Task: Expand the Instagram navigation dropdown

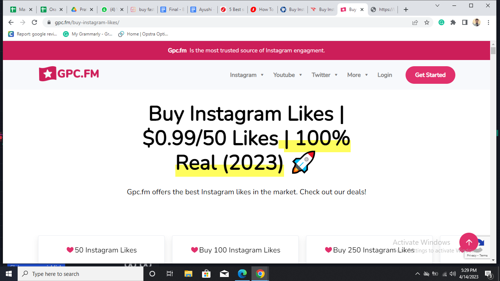Action: (x=247, y=75)
